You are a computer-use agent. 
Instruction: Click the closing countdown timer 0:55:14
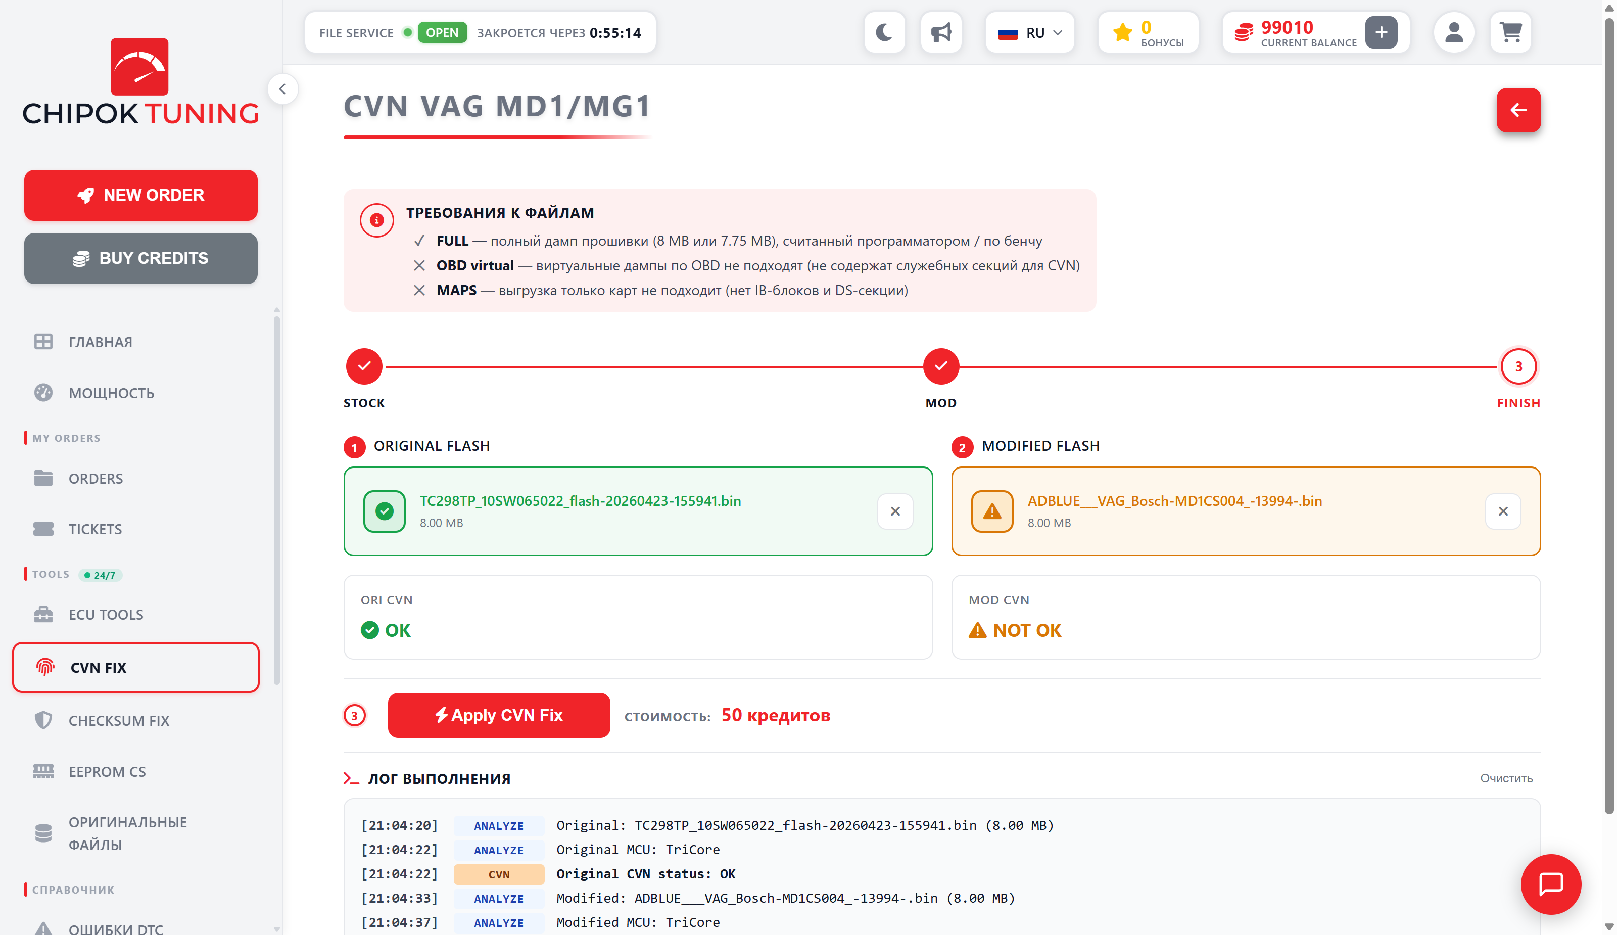point(615,33)
